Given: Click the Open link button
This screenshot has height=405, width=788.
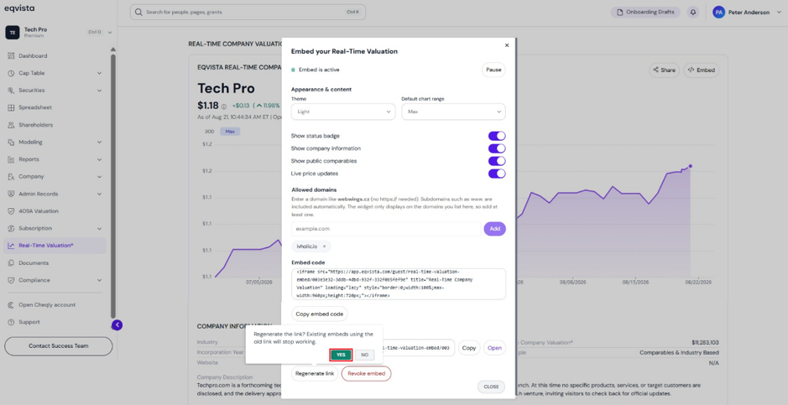Looking at the screenshot, I should [494, 348].
